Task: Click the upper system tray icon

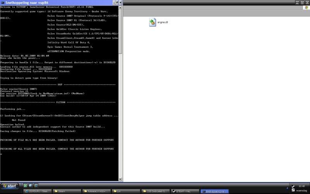Action: click(x=293, y=186)
